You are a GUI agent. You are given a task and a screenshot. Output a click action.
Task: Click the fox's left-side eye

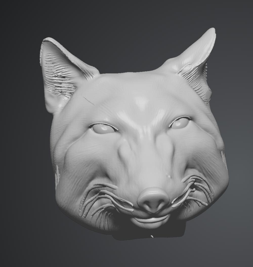pos(103,128)
